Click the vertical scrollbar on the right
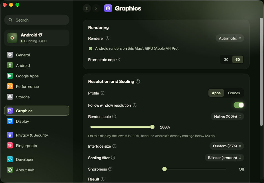The width and height of the screenshot is (264, 183). 261,72
